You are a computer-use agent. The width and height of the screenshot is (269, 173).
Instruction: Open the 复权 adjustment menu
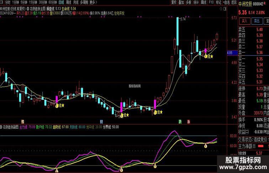(174, 2)
